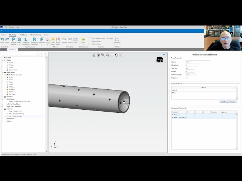242x181 pixels.
Task: Expand HA_1 (Helical Array) node
Action: (5, 117)
